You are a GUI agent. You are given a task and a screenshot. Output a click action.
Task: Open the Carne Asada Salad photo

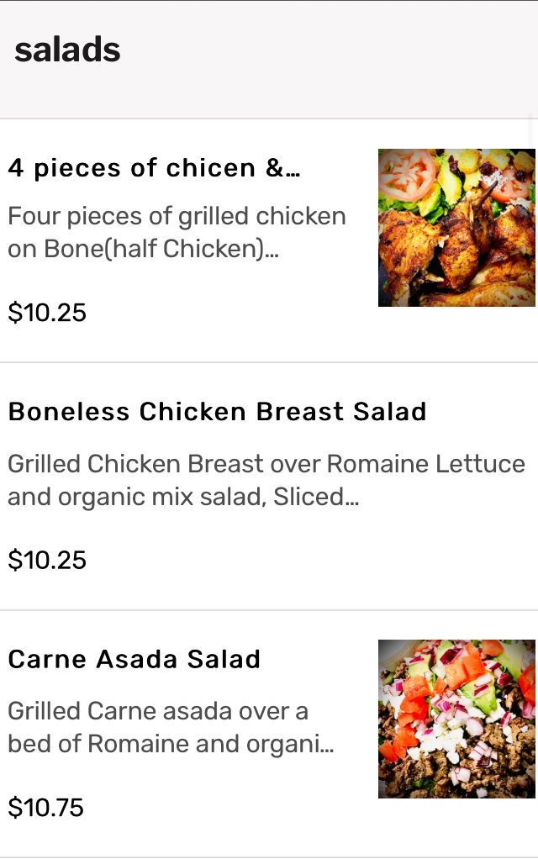tap(456, 719)
